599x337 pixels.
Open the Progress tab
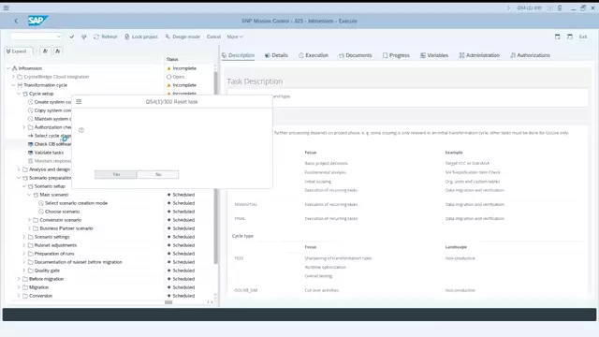click(x=396, y=55)
